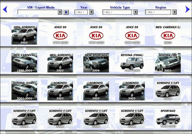The width and height of the screenshot is (192, 134).
Task: Click the VIN / Expert Mode label
Action: tap(41, 7)
